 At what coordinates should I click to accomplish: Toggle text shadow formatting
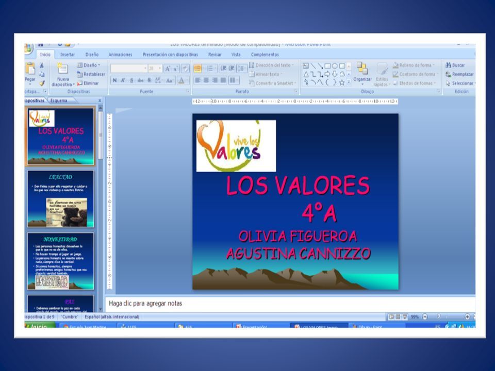tap(150, 80)
